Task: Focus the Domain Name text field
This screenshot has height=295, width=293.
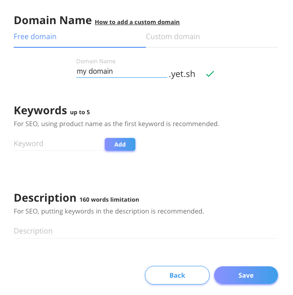Action: (121, 71)
